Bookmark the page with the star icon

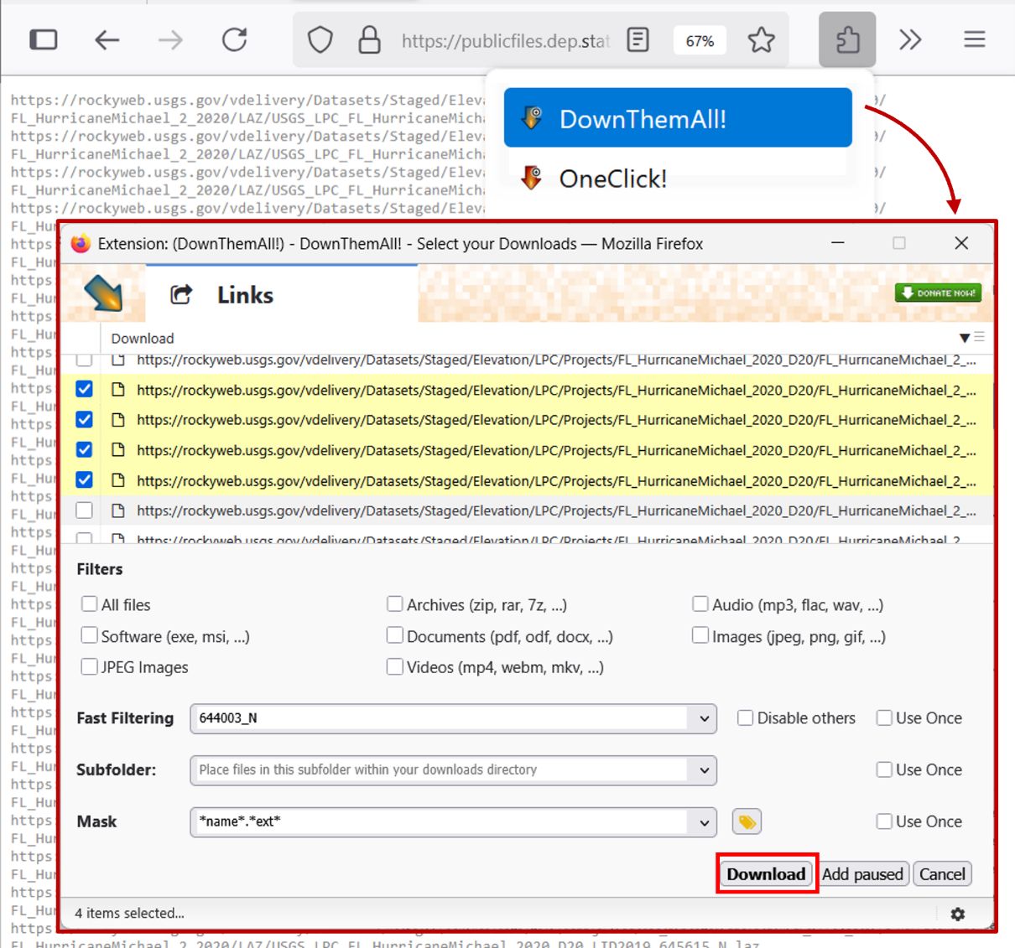click(x=762, y=39)
